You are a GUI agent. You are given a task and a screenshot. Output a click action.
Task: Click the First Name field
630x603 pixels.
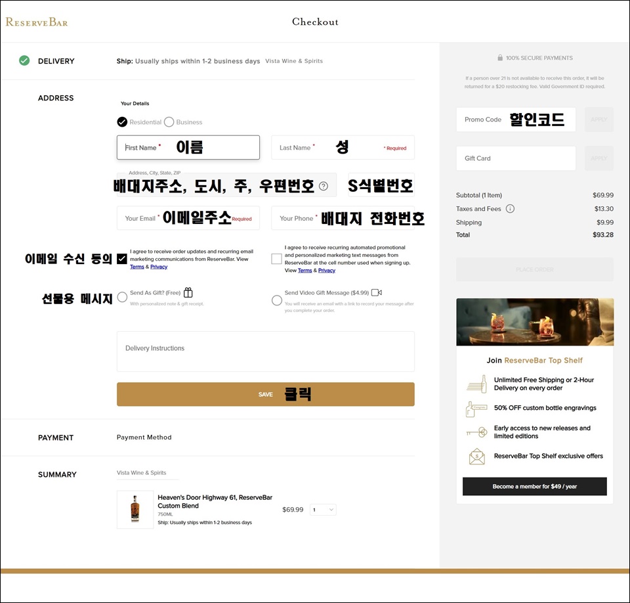pyautogui.click(x=188, y=147)
